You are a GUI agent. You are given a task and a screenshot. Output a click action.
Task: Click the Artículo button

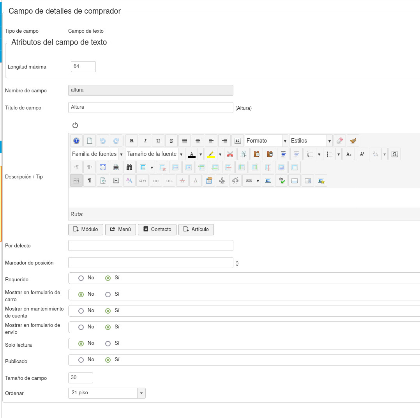196,229
